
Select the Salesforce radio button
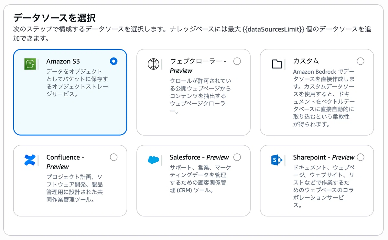237,157
